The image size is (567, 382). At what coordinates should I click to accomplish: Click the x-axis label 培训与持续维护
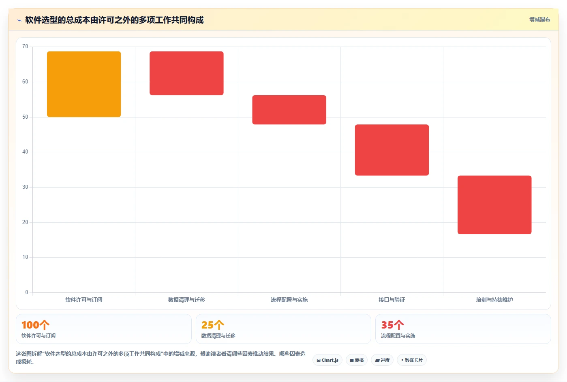click(494, 300)
